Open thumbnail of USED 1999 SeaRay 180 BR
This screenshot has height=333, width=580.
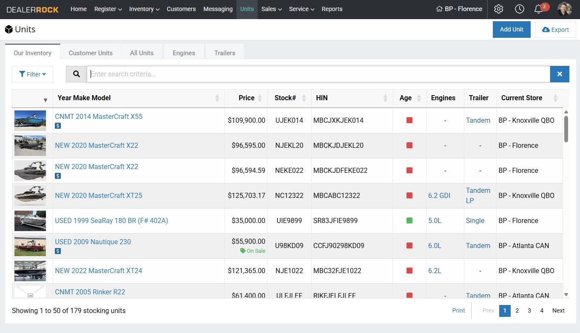coord(30,221)
